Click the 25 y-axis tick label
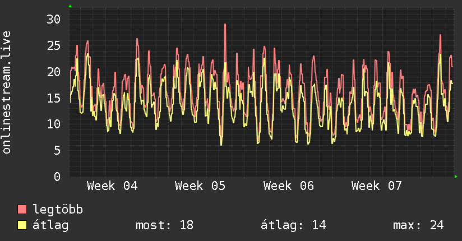462x241 pixels. [x=54, y=45]
